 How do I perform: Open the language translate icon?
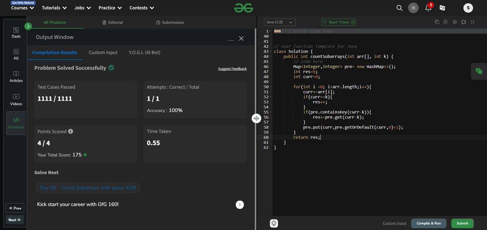(x=442, y=8)
